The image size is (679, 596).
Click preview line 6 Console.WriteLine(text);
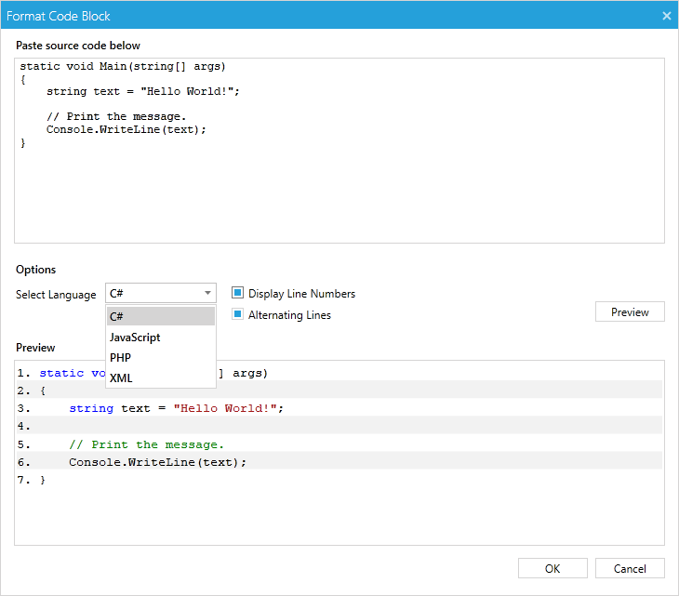pyautogui.click(x=339, y=462)
